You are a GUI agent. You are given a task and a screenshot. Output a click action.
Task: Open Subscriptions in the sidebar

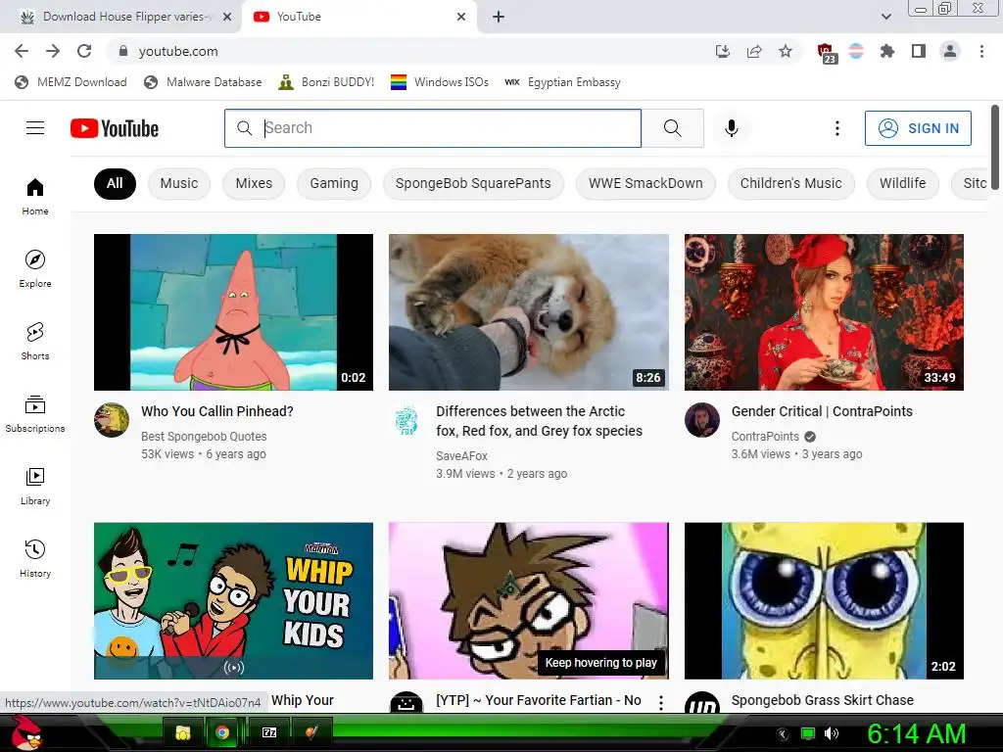[x=35, y=414]
